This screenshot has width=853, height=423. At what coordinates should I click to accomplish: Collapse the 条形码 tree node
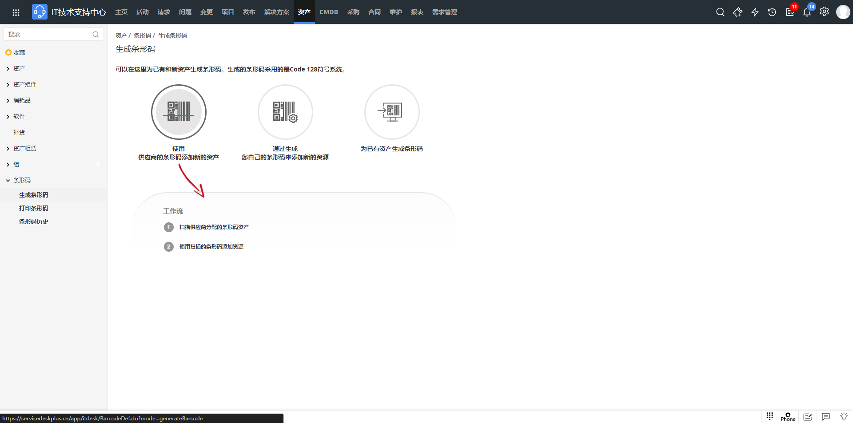pyautogui.click(x=8, y=181)
